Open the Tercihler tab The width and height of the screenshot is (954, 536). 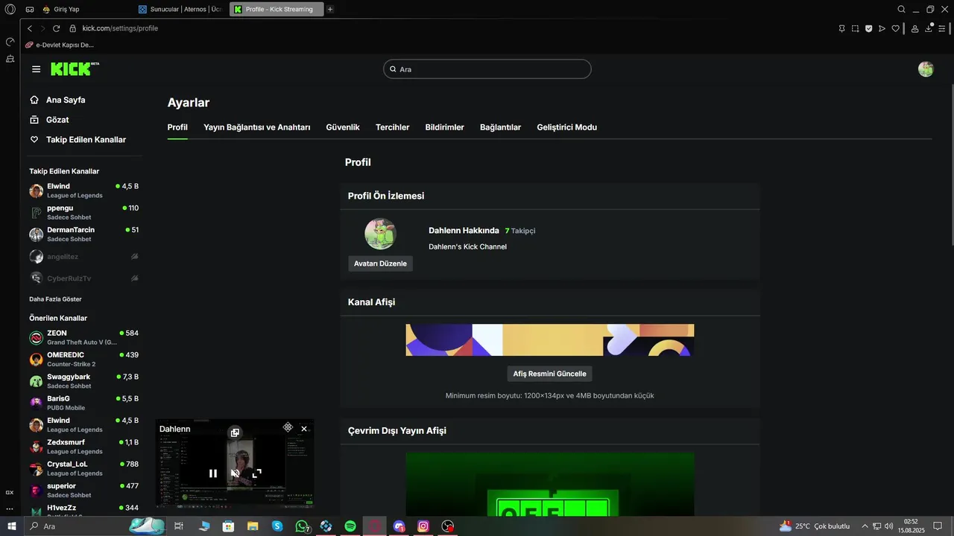(x=393, y=127)
